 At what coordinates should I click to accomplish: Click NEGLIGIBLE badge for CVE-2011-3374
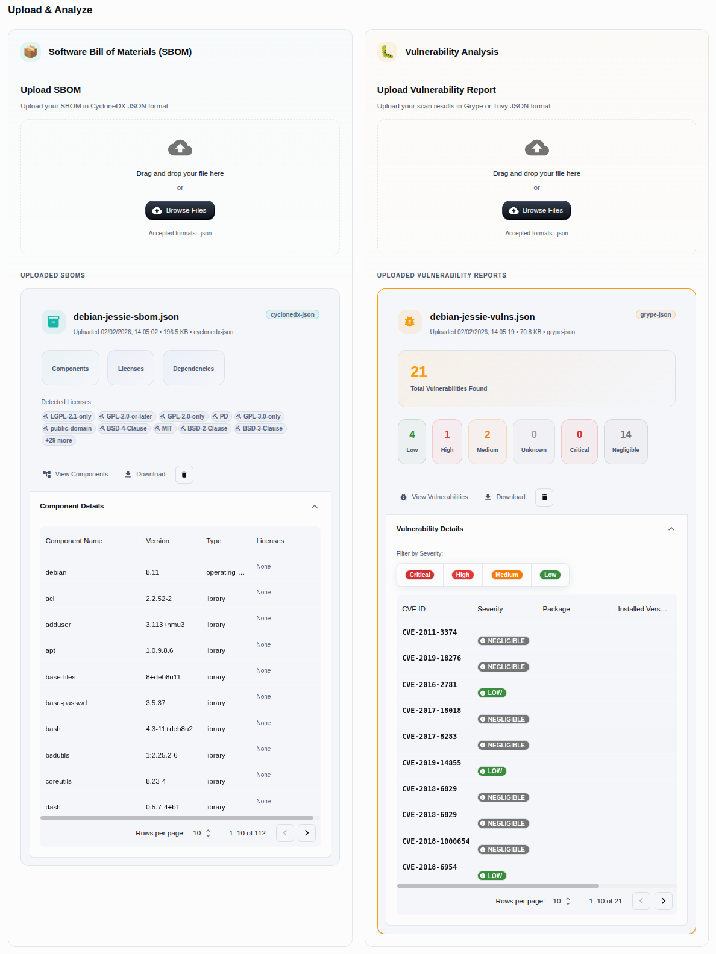[503, 641]
